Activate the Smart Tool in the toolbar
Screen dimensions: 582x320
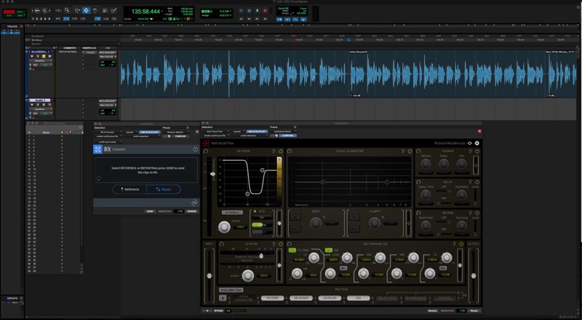(x=86, y=7)
